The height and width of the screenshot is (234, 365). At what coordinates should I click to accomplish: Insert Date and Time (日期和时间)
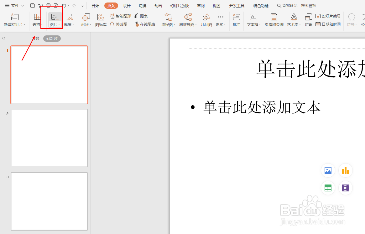point(328,24)
